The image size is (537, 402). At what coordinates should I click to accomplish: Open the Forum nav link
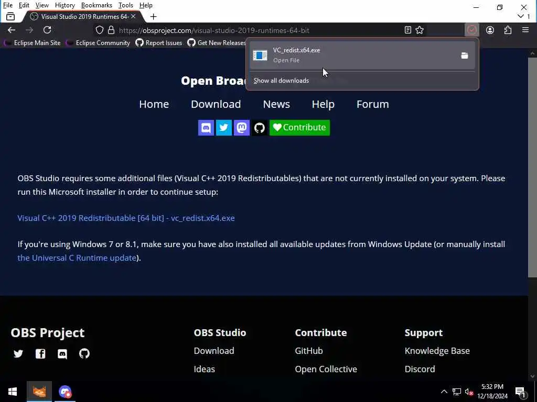pos(373,104)
